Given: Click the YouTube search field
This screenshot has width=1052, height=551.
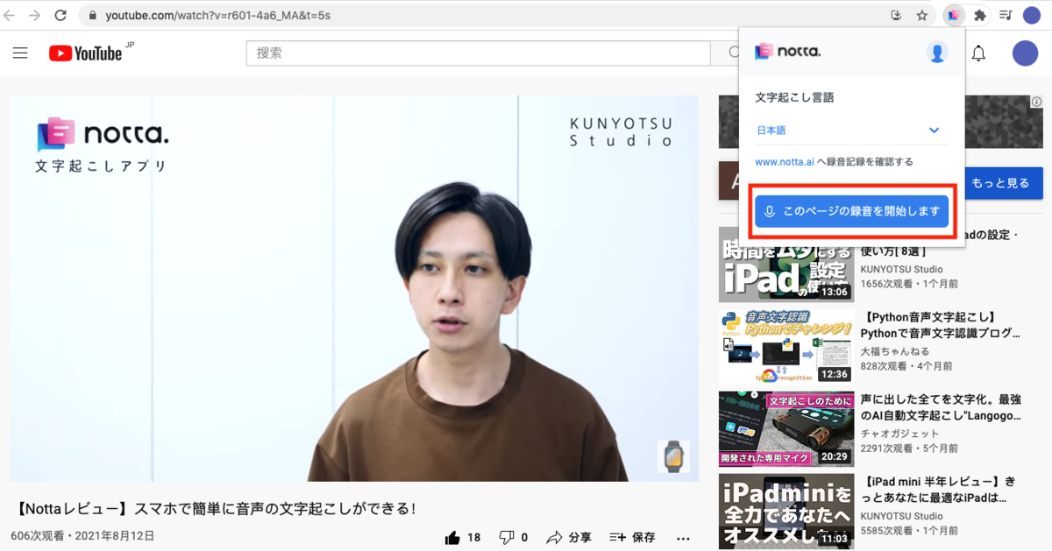Looking at the screenshot, I should click(478, 53).
